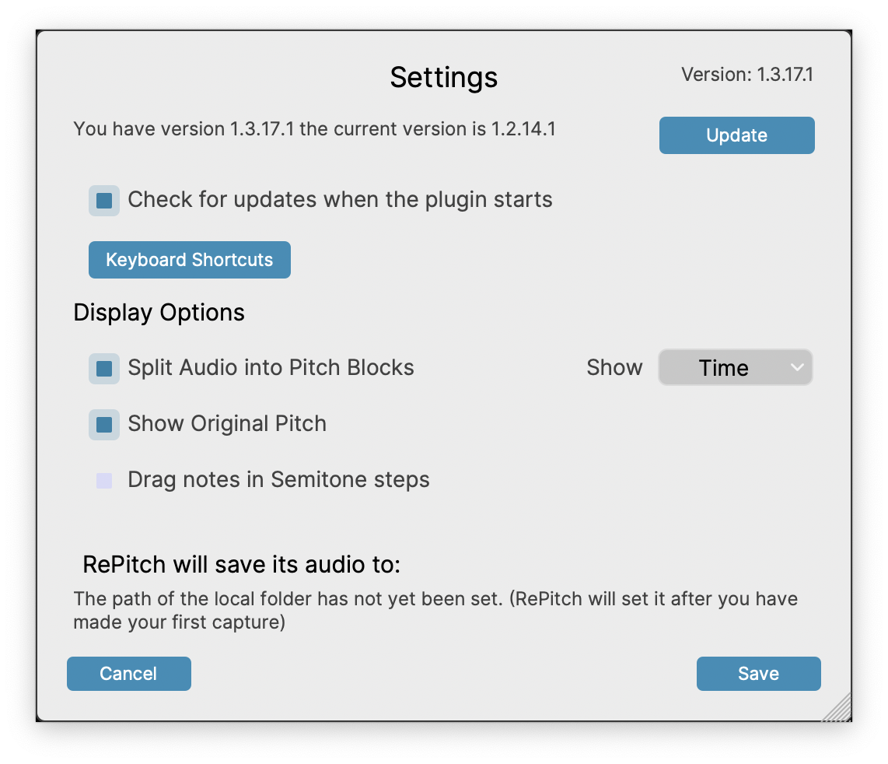Turn off the Show Original Pitch checkbox
This screenshot has height=764, width=888.
tap(104, 424)
